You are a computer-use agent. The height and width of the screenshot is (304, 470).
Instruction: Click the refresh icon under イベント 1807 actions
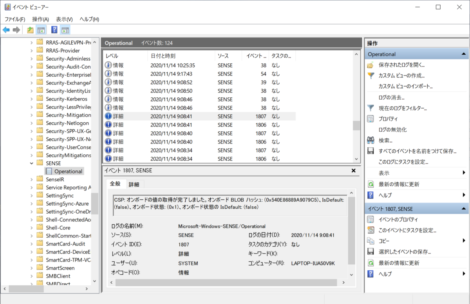point(371,263)
